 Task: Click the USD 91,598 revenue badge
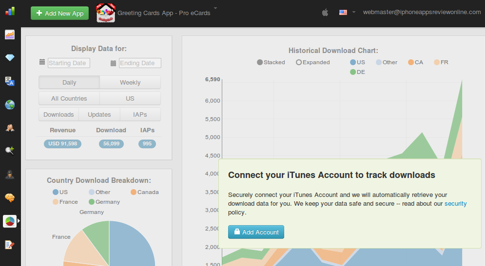[x=63, y=144]
